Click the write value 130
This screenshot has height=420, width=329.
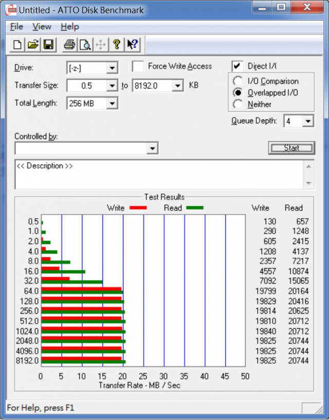click(x=270, y=221)
